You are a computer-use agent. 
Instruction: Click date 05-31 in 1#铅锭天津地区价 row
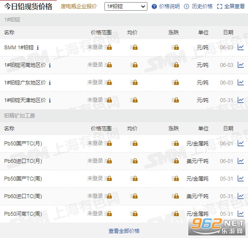pyautogui.click(x=227, y=100)
